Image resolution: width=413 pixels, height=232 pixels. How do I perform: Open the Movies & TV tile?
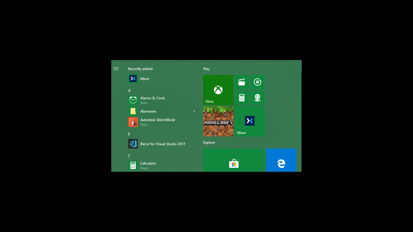(241, 82)
